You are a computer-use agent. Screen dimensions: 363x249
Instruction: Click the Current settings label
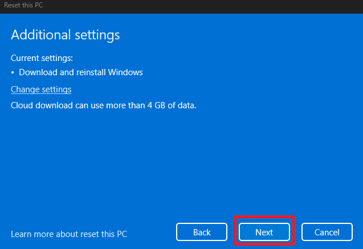tap(42, 58)
